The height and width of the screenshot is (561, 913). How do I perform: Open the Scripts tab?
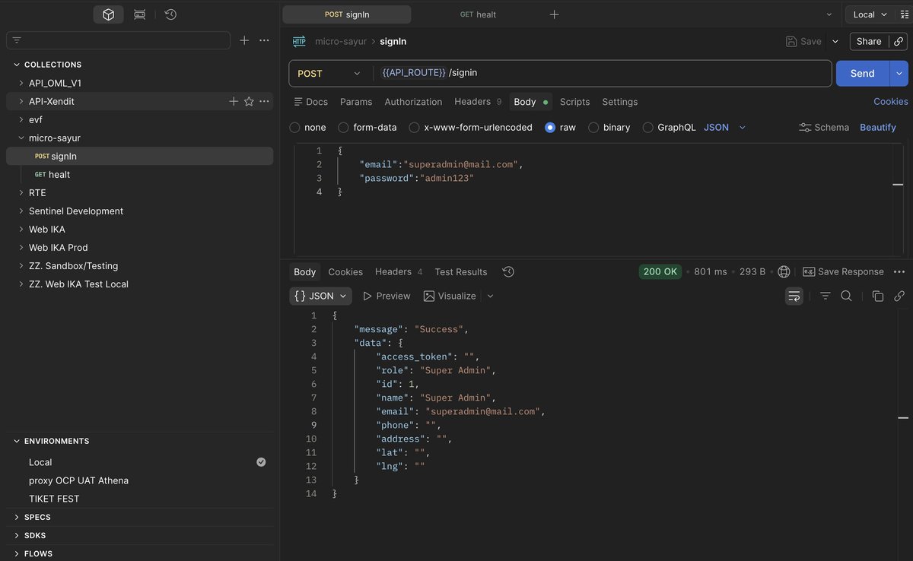[x=574, y=102]
